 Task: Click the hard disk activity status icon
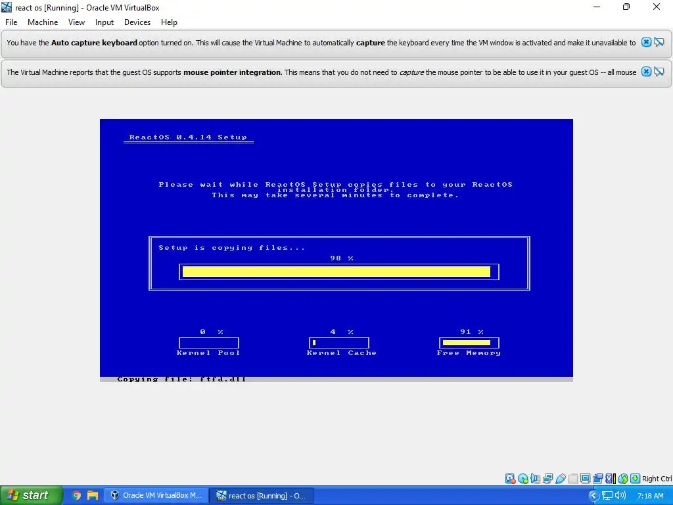point(510,479)
